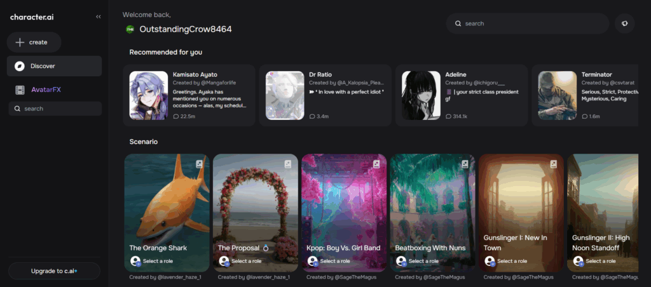This screenshot has height=287, width=651.
Task: Click the role avatar icon on The Proposal card
Action: point(224,261)
